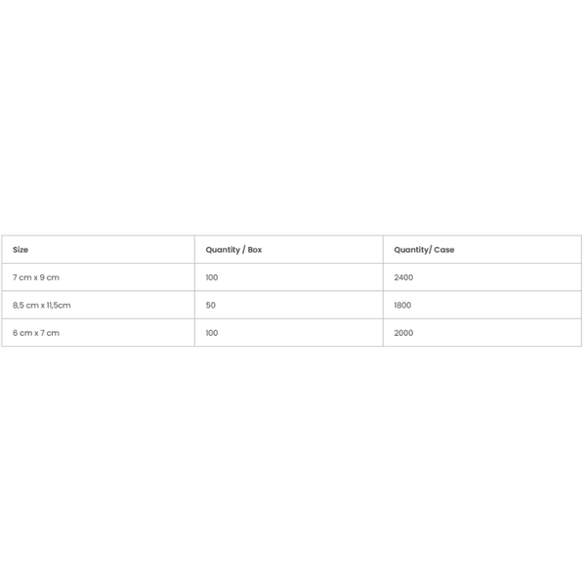Select the 6 cm x 7 cm cell

98,333
